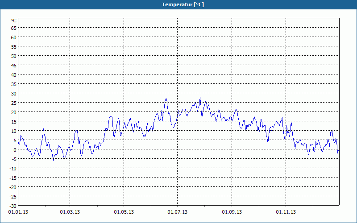Viewport: 357px width, 223px height.
Task: Select the 35 y-axis label
Action: (x=14, y=84)
